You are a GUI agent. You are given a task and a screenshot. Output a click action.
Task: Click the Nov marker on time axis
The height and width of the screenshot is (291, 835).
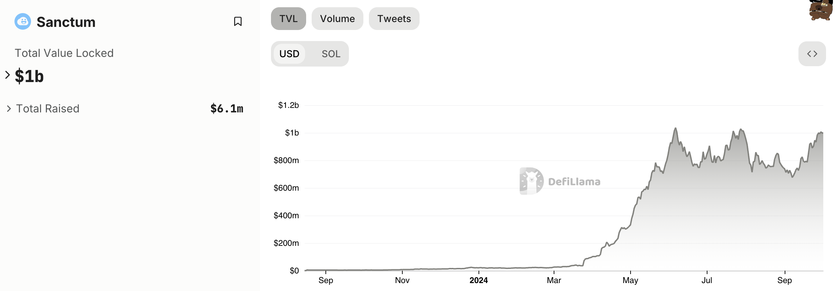pyautogui.click(x=402, y=280)
